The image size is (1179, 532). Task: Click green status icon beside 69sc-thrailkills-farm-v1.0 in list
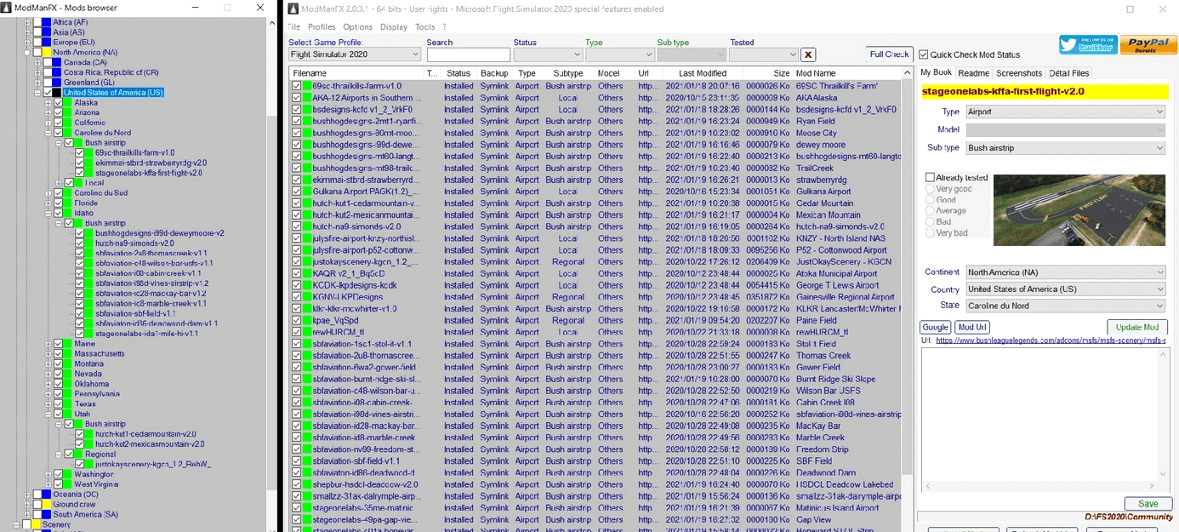(307, 86)
